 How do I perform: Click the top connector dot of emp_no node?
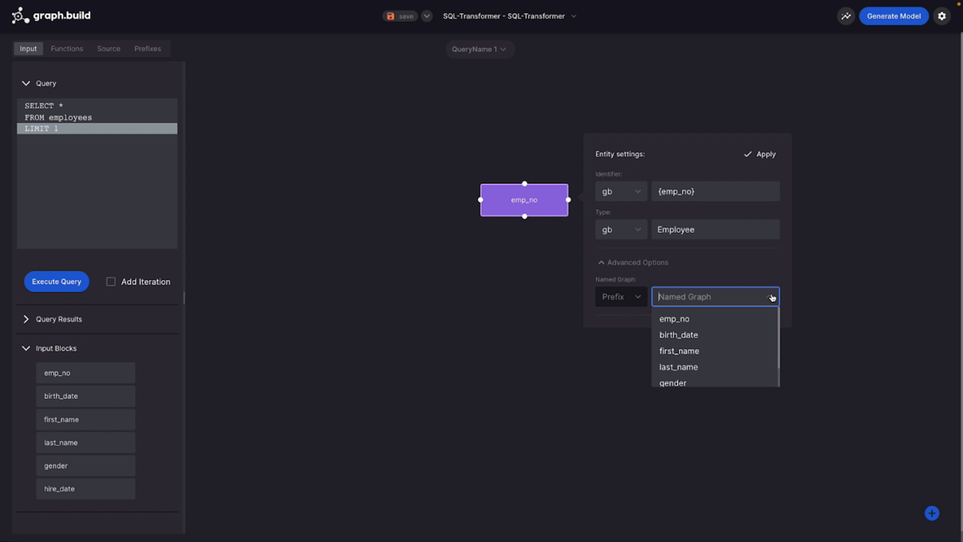pyautogui.click(x=524, y=183)
